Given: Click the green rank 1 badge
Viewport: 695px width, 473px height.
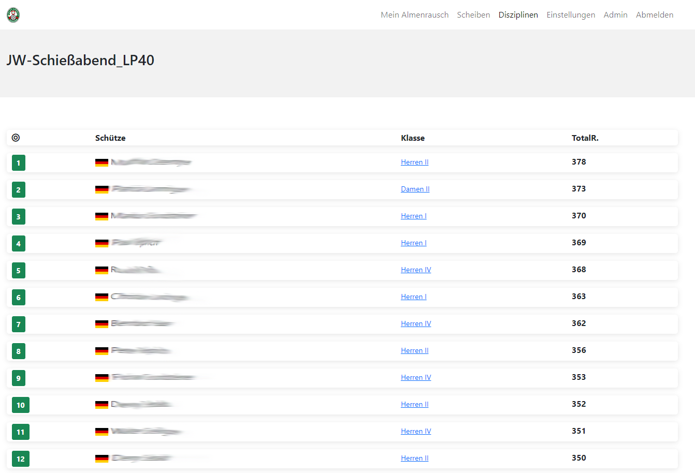Looking at the screenshot, I should click(x=19, y=163).
